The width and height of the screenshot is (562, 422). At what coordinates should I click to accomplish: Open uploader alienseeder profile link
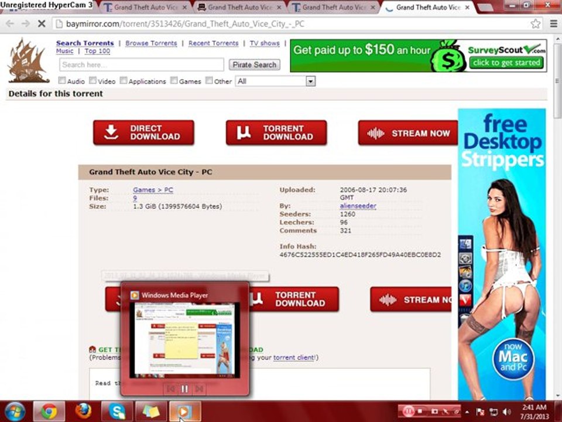click(x=358, y=206)
